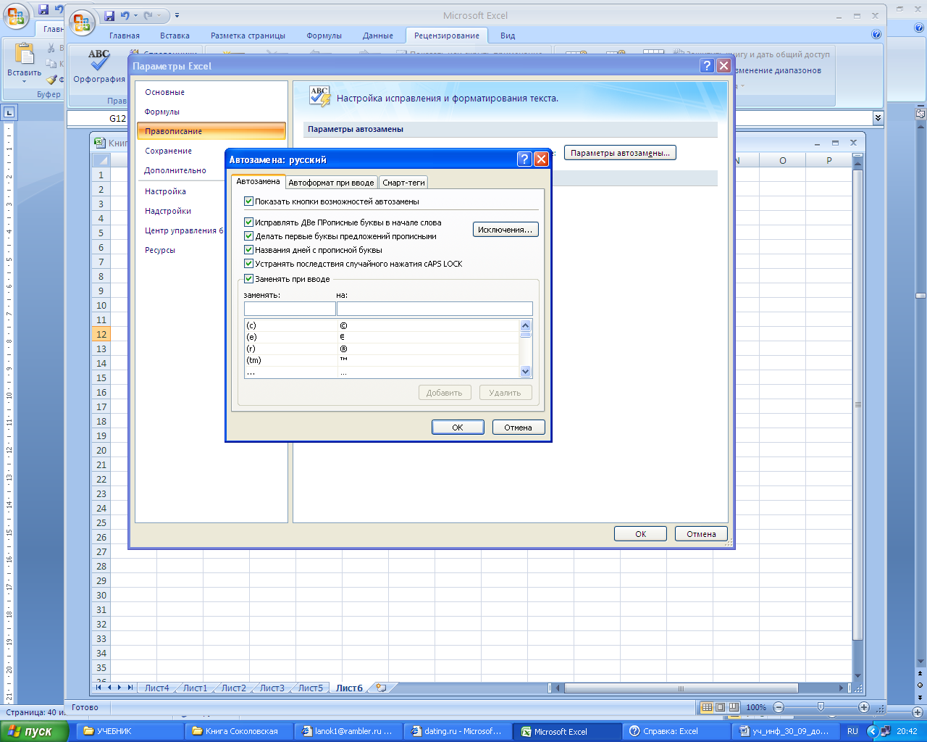Toggle Исправлять ДВе ПРописные буквы checkbox

[x=248, y=222]
